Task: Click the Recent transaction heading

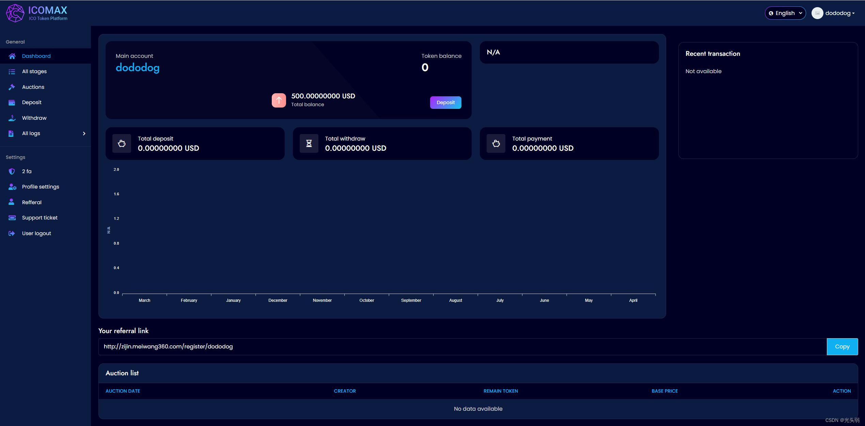Action: 712,54
